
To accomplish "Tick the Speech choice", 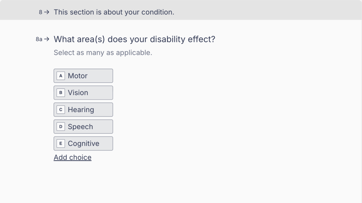I will pos(83,127).
